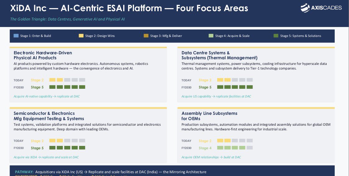Click FY2030 Stage 4 progress bar in Assembly Line card

pos(235,148)
